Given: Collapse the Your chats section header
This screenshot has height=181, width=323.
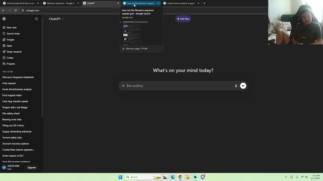Looking at the screenshot, I should pos(8,71).
